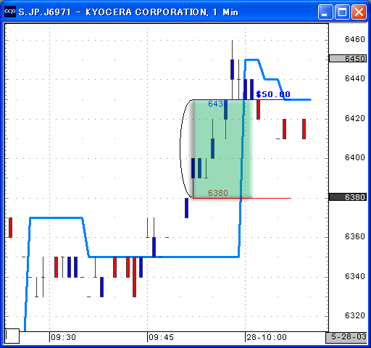Click the 6380 label inside green area
The height and width of the screenshot is (348, 371).
pyautogui.click(x=218, y=193)
